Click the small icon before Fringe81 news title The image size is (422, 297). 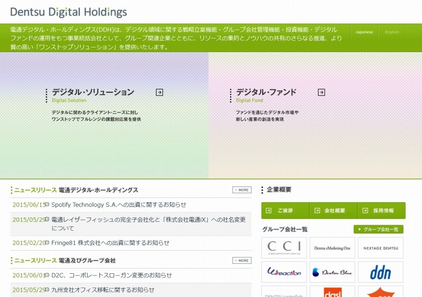coord(47,243)
